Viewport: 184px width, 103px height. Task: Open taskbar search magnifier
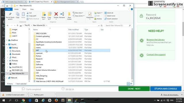click(x=10, y=100)
